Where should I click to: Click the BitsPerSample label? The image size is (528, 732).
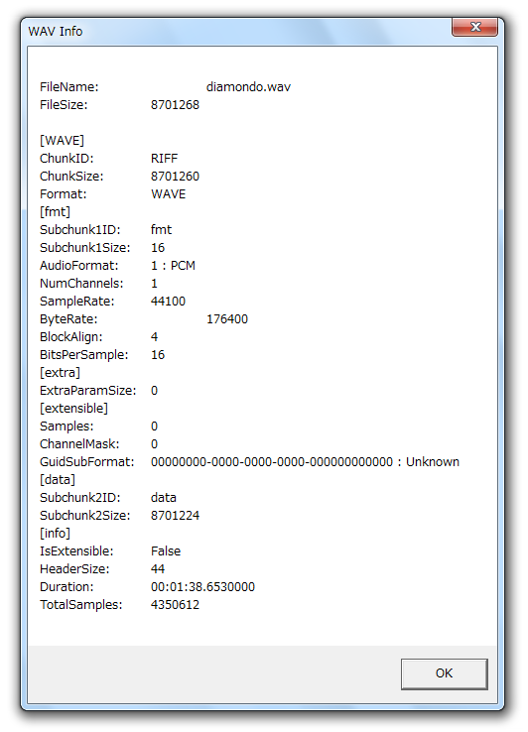click(x=83, y=355)
